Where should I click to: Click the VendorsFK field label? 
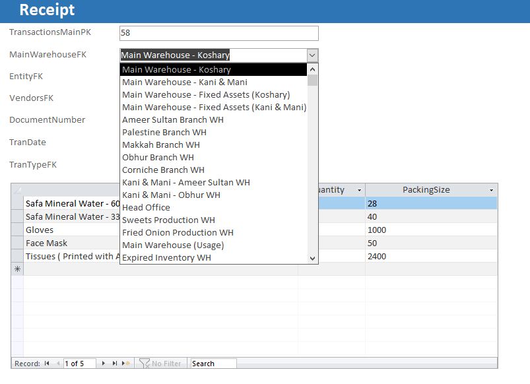coord(32,98)
